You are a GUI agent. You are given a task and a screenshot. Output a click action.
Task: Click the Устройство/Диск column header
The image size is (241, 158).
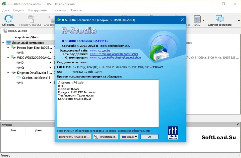pos(27,37)
